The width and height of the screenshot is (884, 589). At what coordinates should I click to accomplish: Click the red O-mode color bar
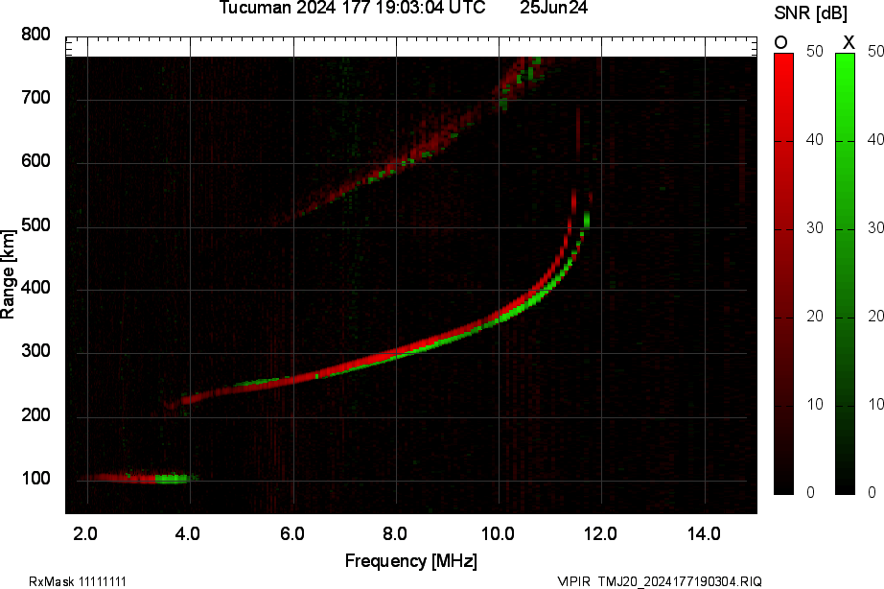tap(783, 273)
